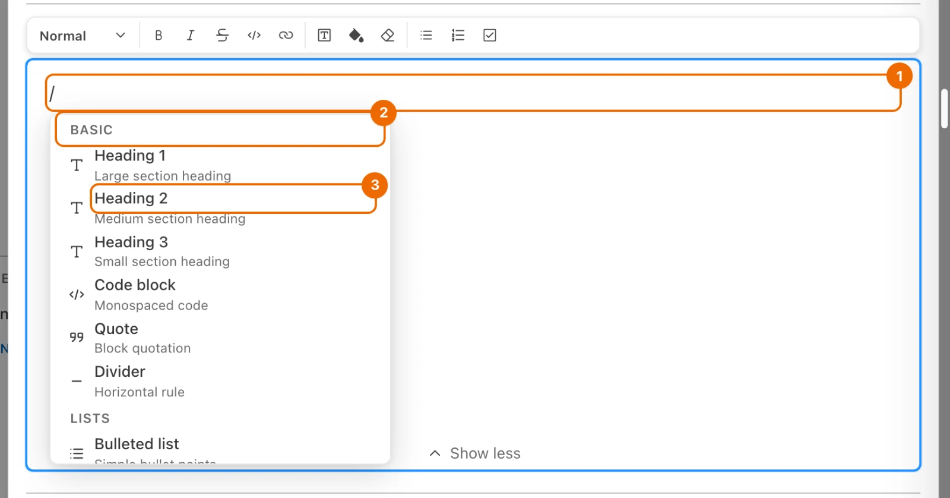This screenshot has width=950, height=498.
Task: Click the Code block brackets icon
Action: [77, 295]
